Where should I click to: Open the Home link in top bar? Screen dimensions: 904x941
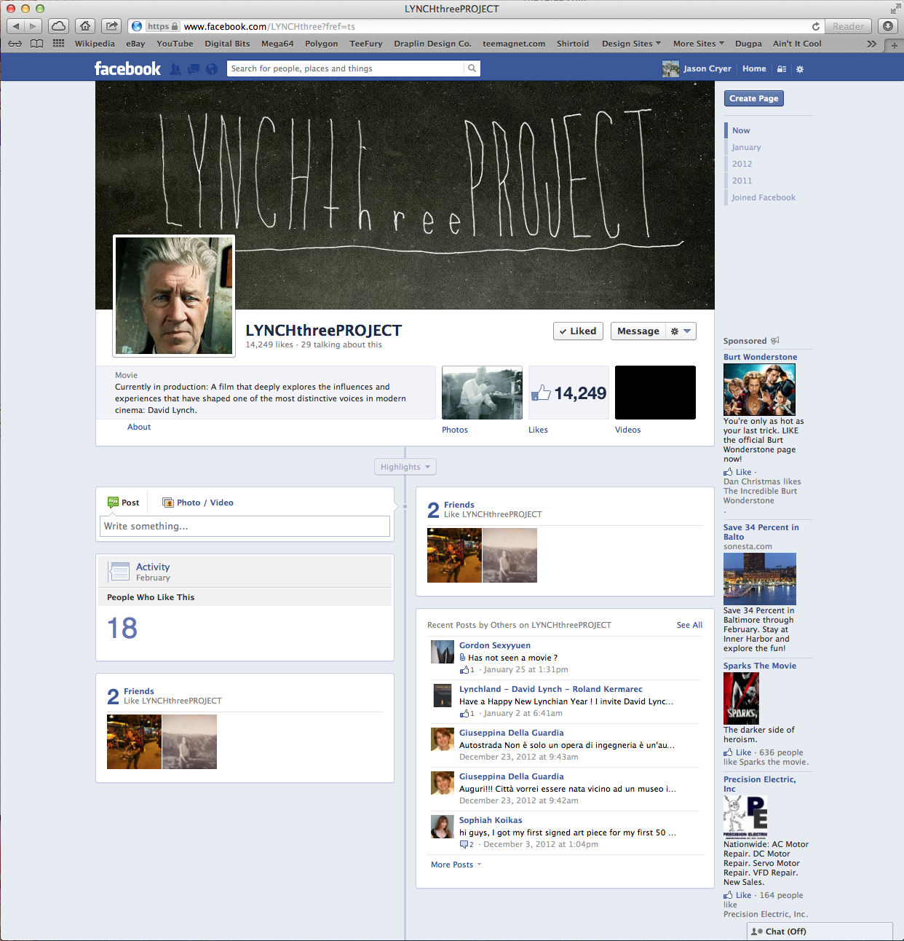(x=754, y=68)
